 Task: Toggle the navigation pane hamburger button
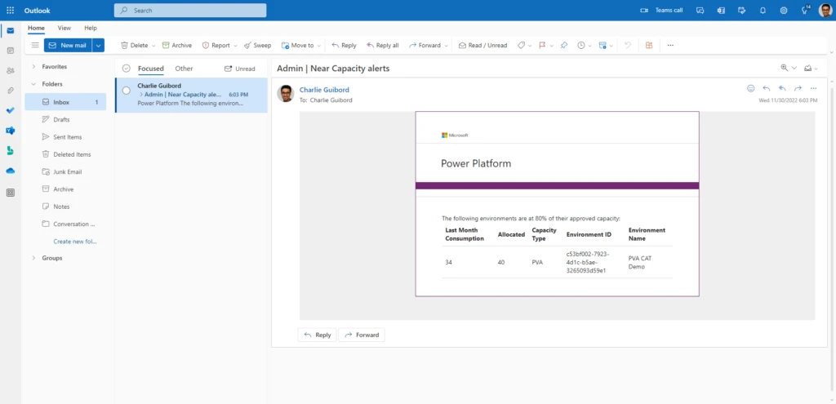[x=35, y=46]
